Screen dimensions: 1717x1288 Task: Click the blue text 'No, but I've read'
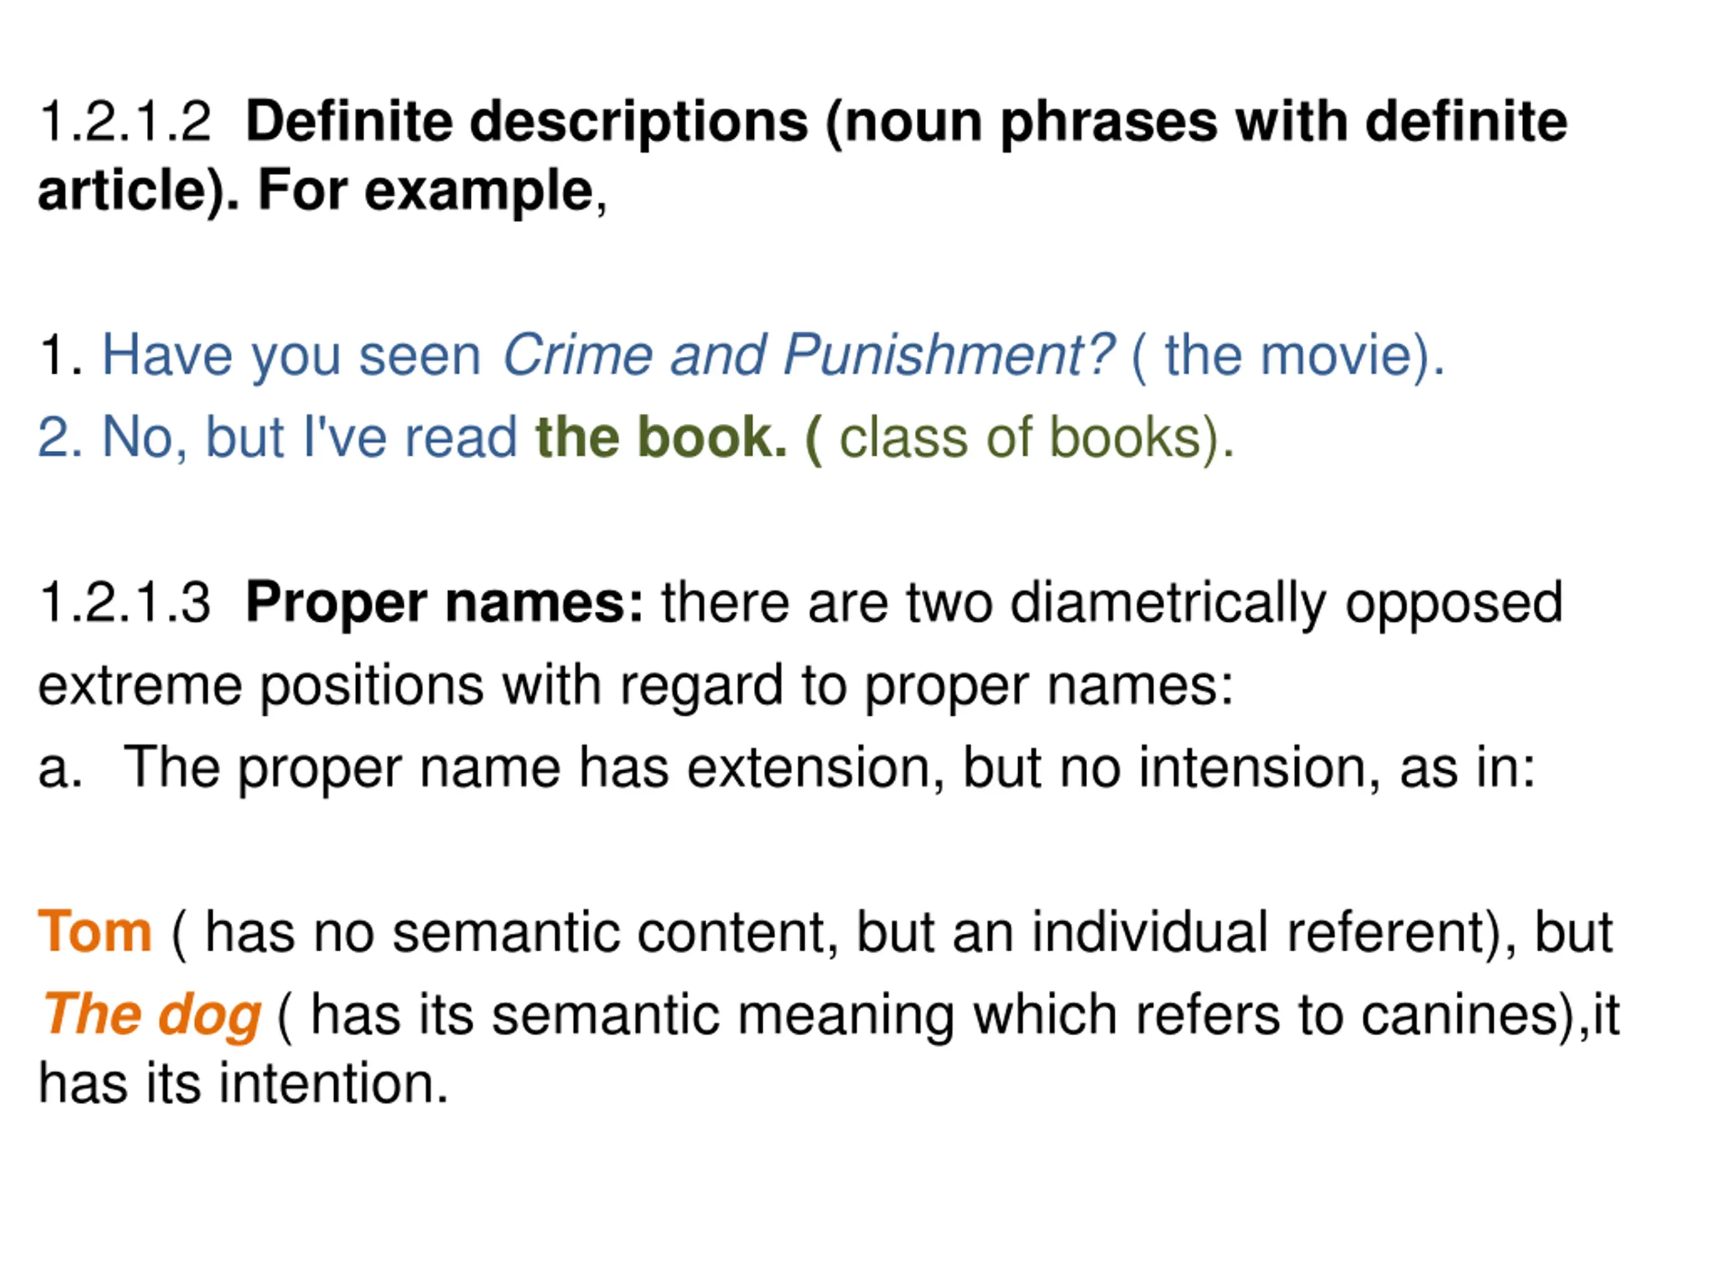point(310,438)
